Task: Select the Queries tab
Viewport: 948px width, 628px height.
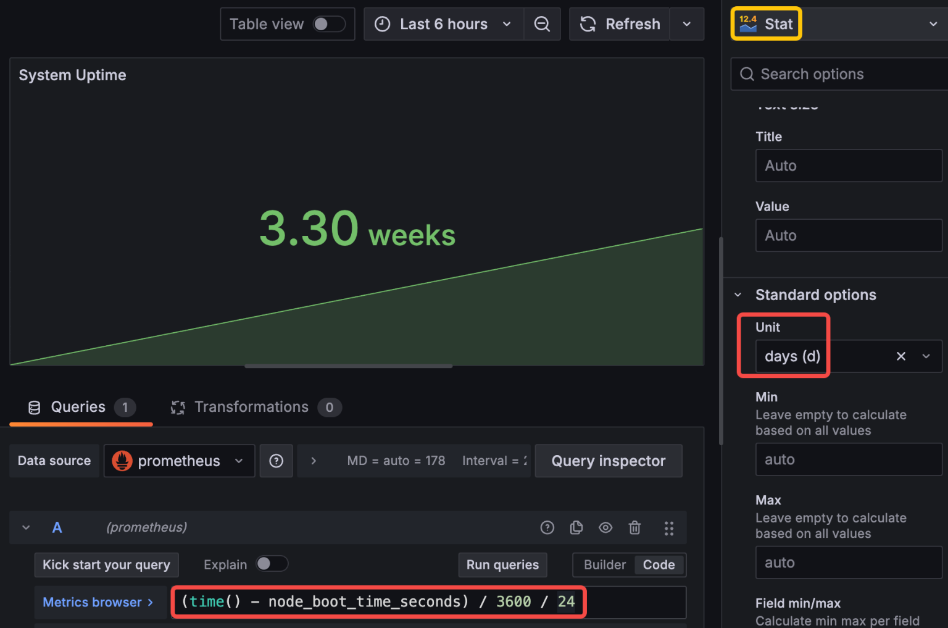Action: pyautogui.click(x=77, y=406)
